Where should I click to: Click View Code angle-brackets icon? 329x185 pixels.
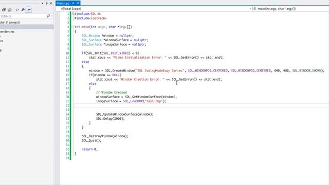(17, 10)
